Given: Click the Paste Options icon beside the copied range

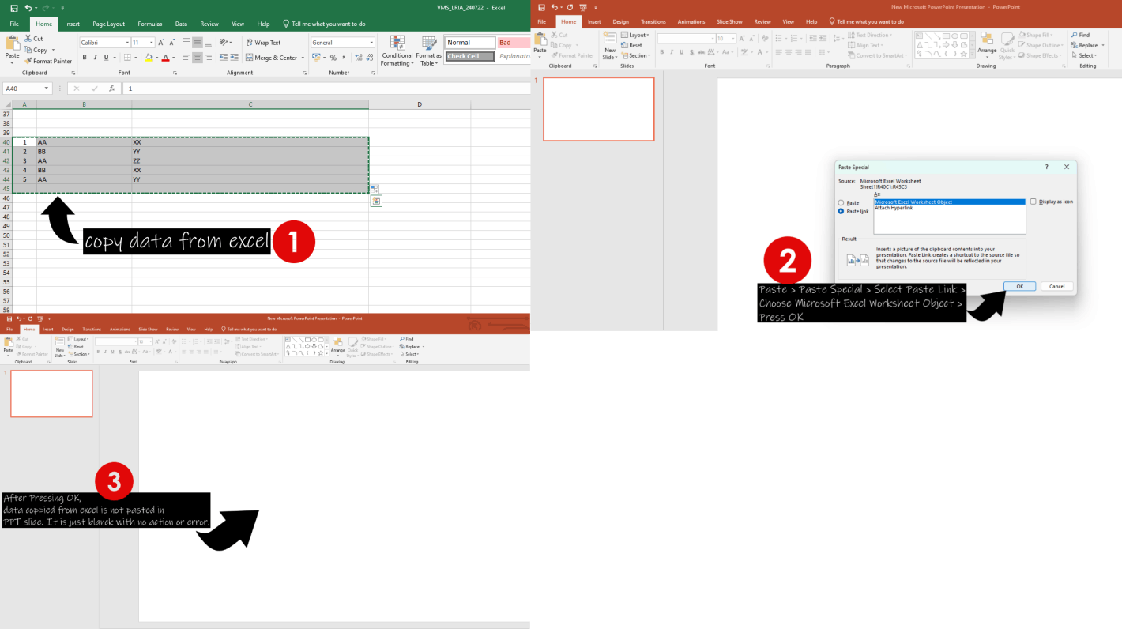Looking at the screenshot, I should click(x=375, y=189).
